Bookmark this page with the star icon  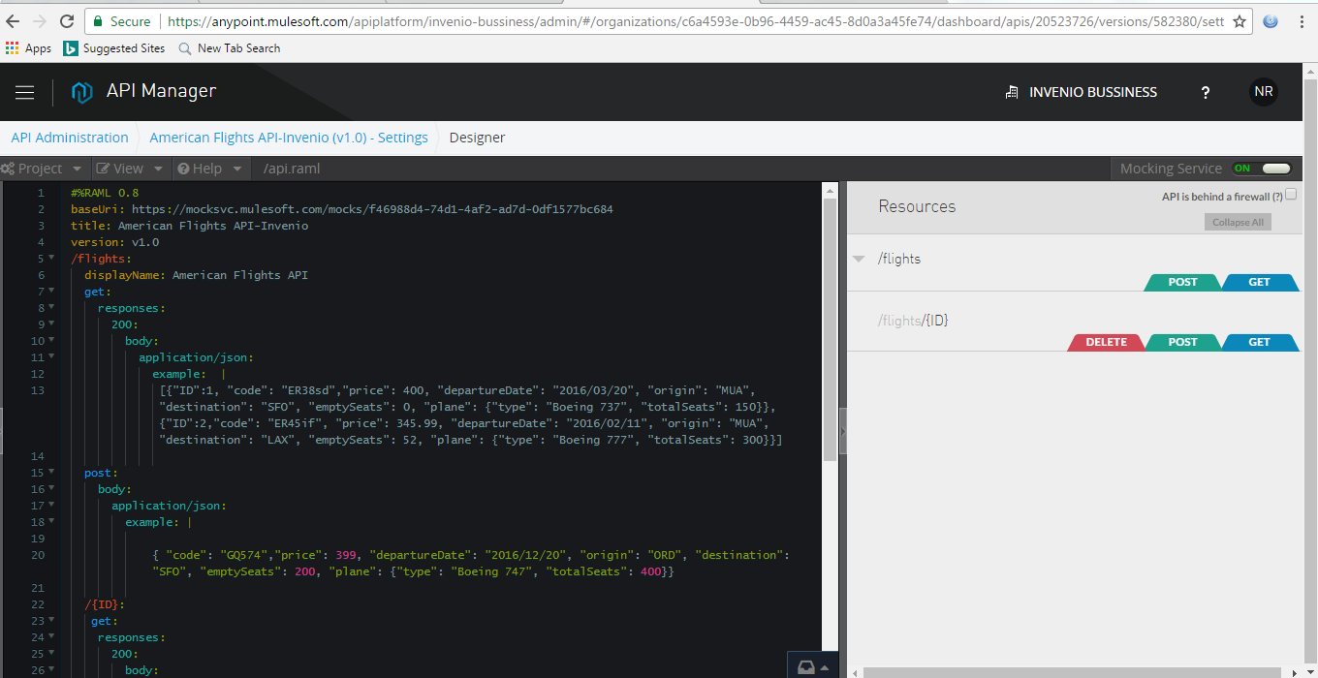[x=1240, y=21]
